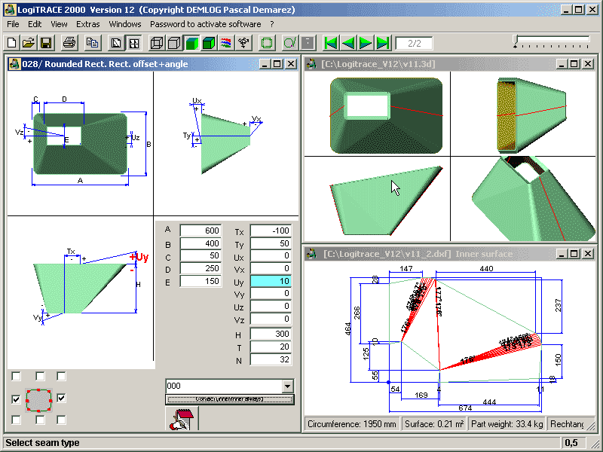Tick the top-middle seam position checkbox

[x=40, y=376]
